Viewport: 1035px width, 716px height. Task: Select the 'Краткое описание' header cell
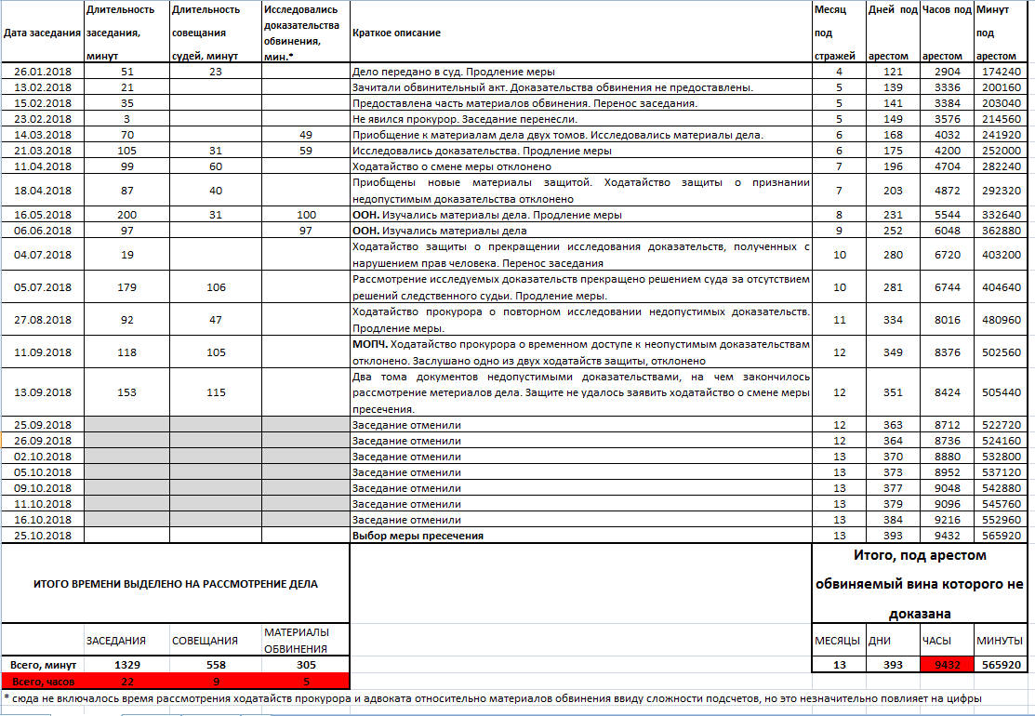point(578,33)
